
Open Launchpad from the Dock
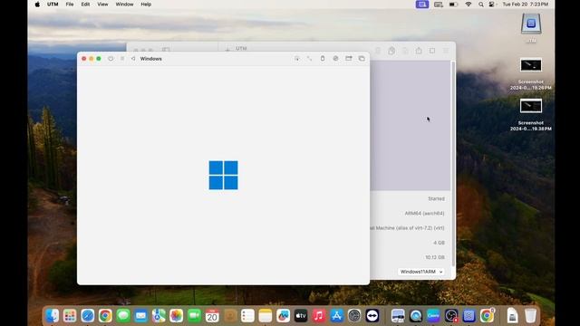(x=70, y=316)
